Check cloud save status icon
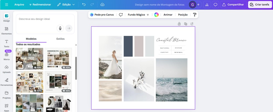Screen dimensions: 273x112 (x=102, y=5)
